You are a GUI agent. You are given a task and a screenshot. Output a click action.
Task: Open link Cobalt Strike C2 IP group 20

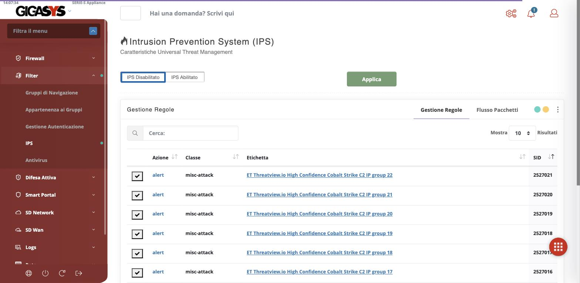[x=320, y=214]
